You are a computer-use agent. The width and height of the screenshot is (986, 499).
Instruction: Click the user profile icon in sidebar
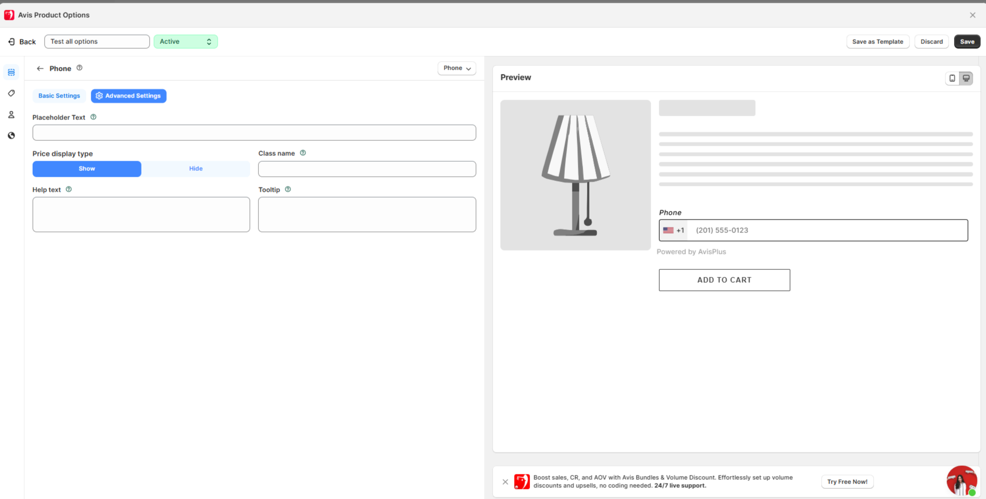click(x=11, y=115)
